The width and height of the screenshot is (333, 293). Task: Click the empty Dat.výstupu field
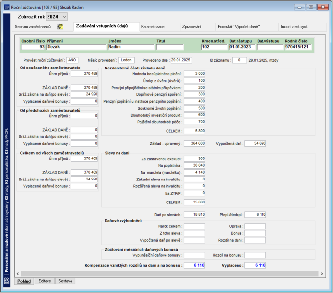click(x=270, y=47)
